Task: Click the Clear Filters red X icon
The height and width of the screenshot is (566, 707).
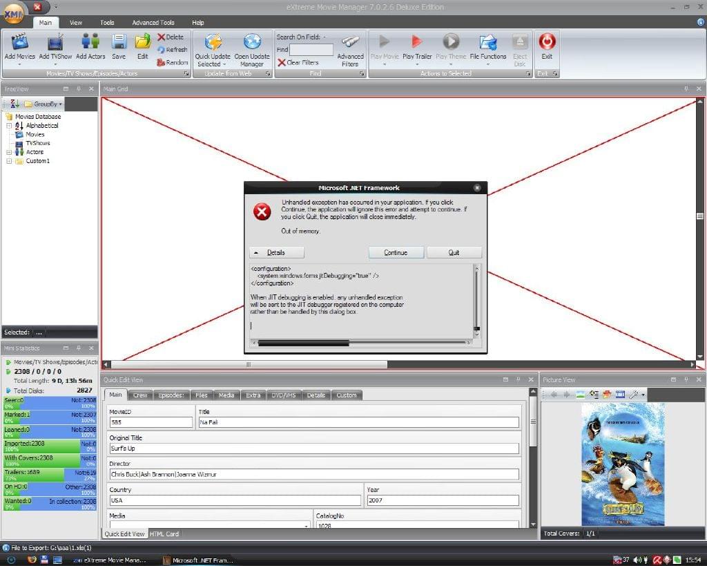Action: point(282,62)
